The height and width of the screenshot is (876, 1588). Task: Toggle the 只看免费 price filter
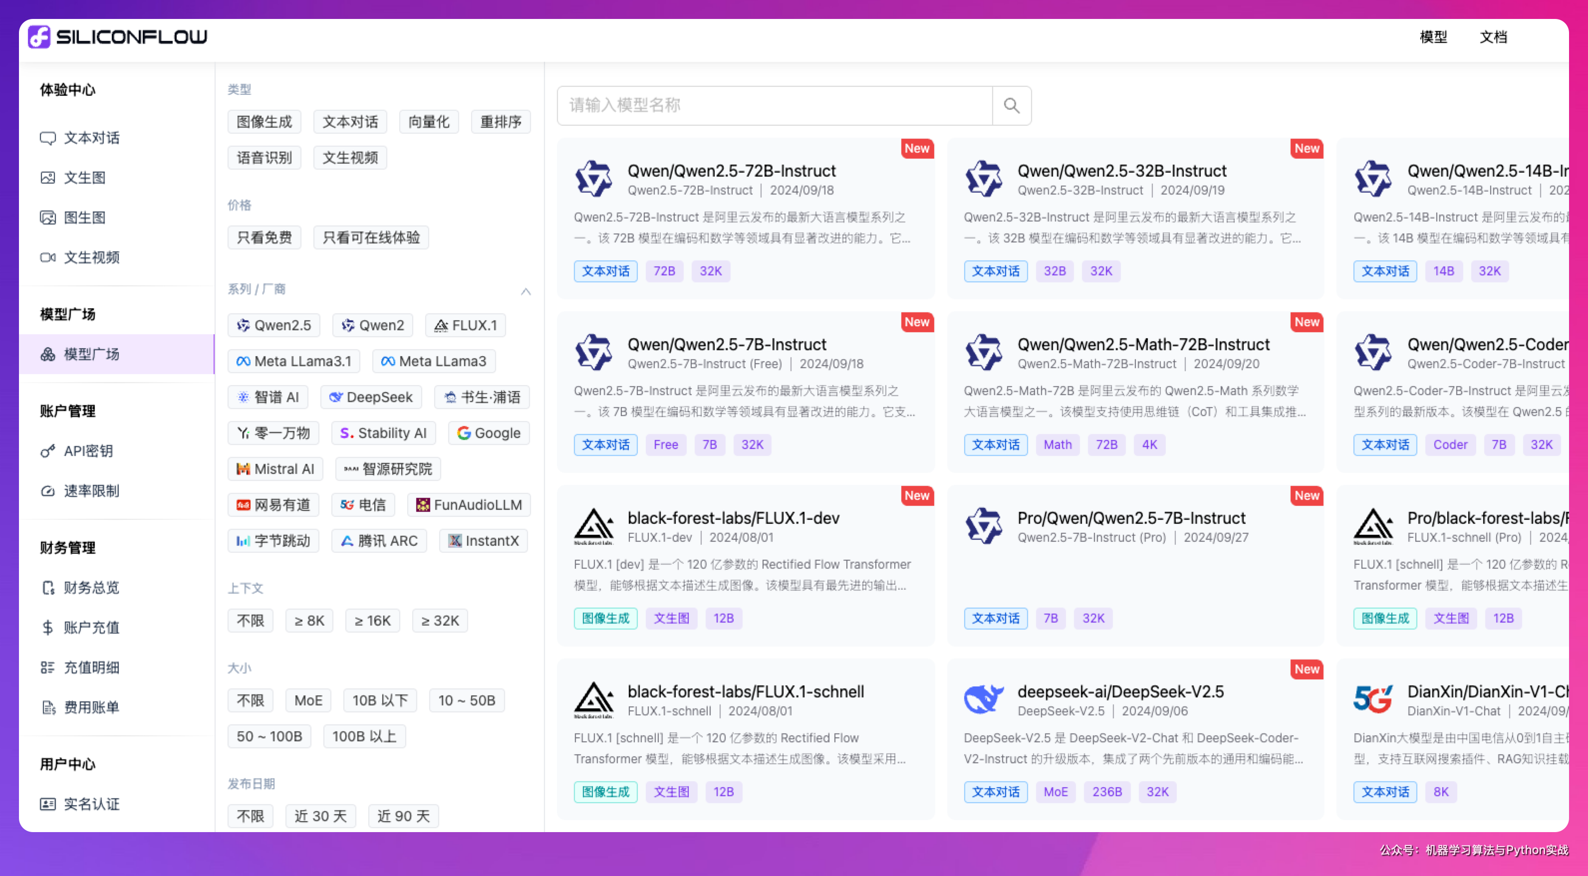click(x=264, y=238)
